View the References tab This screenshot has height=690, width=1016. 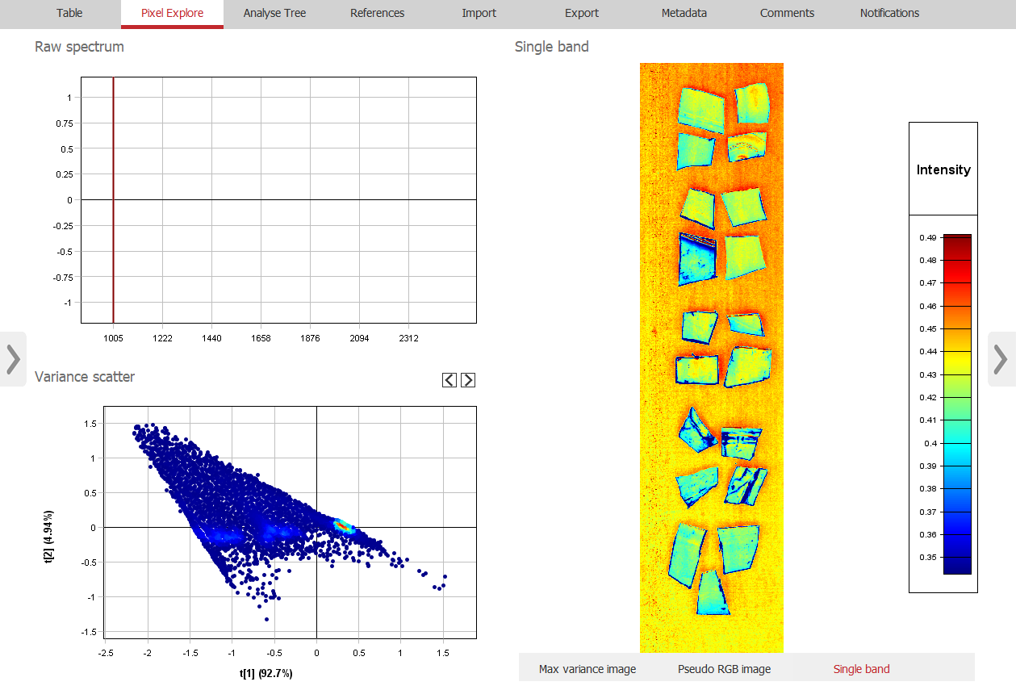pos(377,13)
